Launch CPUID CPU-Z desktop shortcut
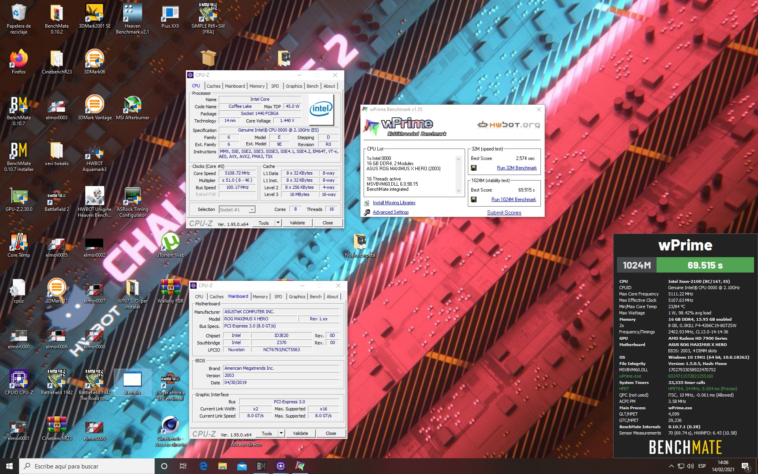This screenshot has height=474, width=758. 19,382
